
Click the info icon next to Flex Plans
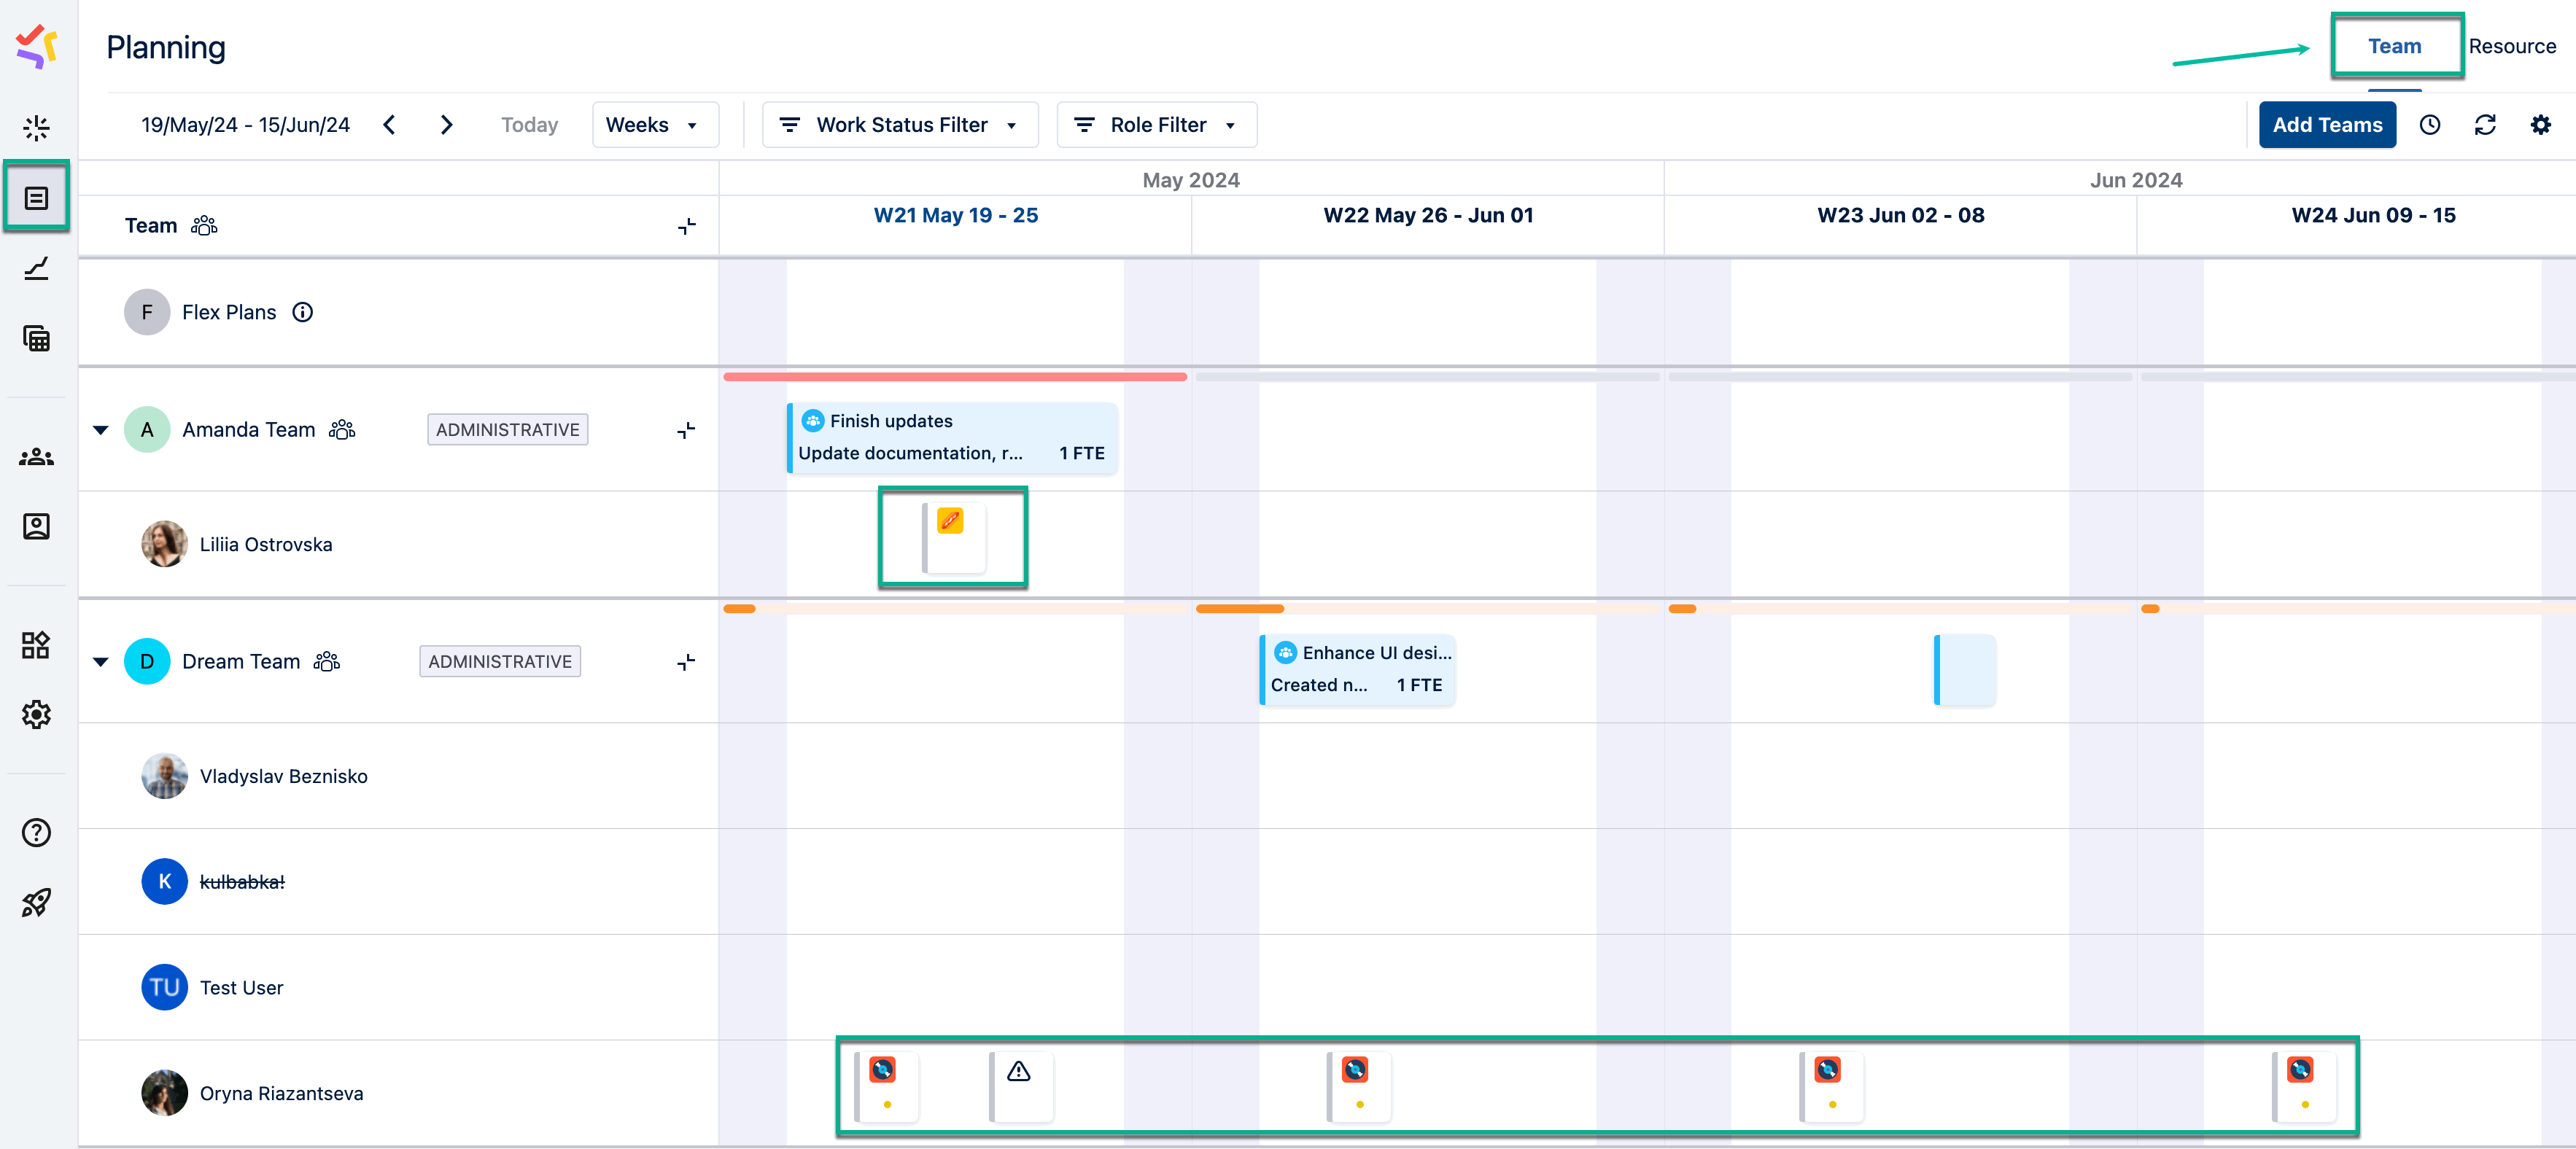pos(302,312)
